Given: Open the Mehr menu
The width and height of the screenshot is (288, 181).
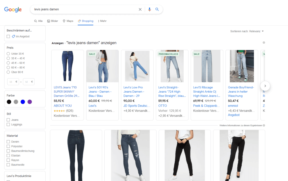Looking at the screenshot, I should point(102,21).
